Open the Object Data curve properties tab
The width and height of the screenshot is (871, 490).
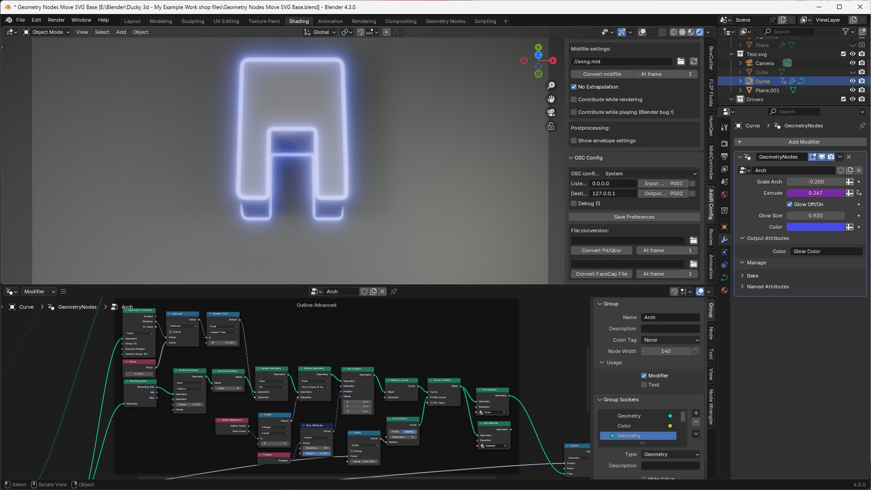[x=724, y=278]
